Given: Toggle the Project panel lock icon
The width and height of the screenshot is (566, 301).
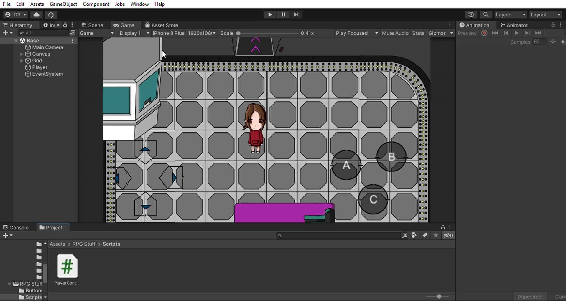Looking at the screenshot, I should (x=442, y=227).
